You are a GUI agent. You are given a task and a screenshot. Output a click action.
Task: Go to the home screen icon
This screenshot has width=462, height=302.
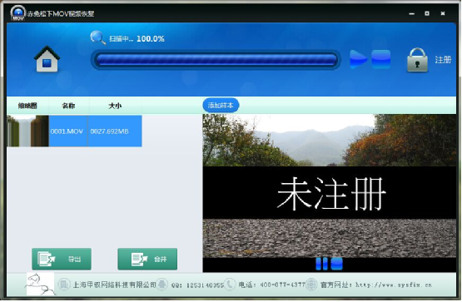(x=47, y=59)
